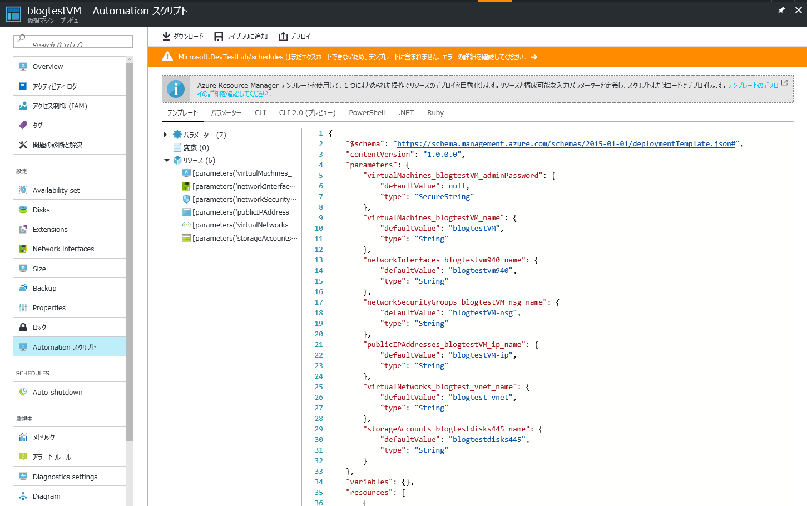Click the Disks icon

(x=23, y=210)
